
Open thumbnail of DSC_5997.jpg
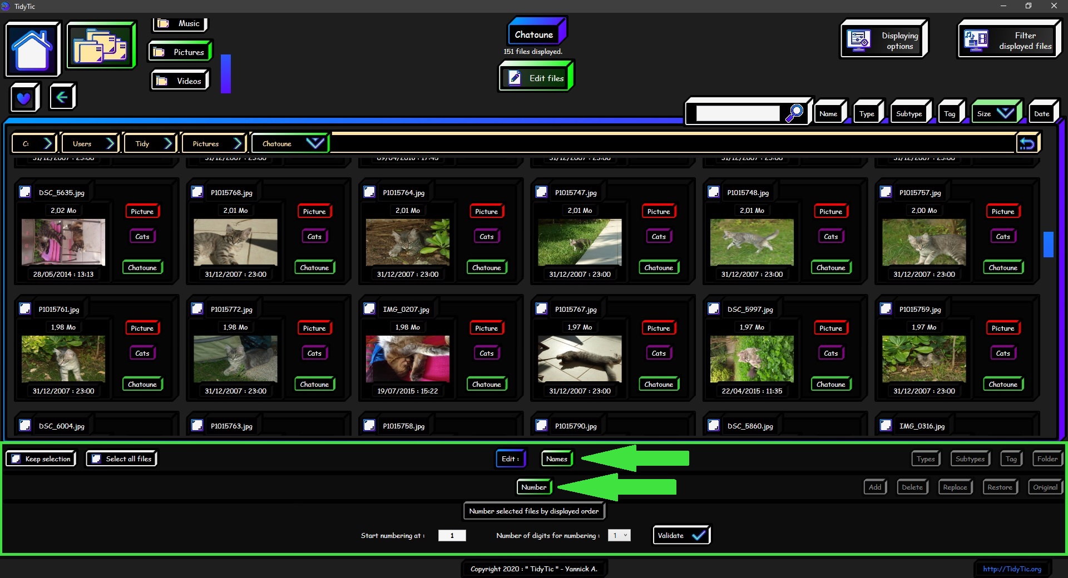point(752,358)
